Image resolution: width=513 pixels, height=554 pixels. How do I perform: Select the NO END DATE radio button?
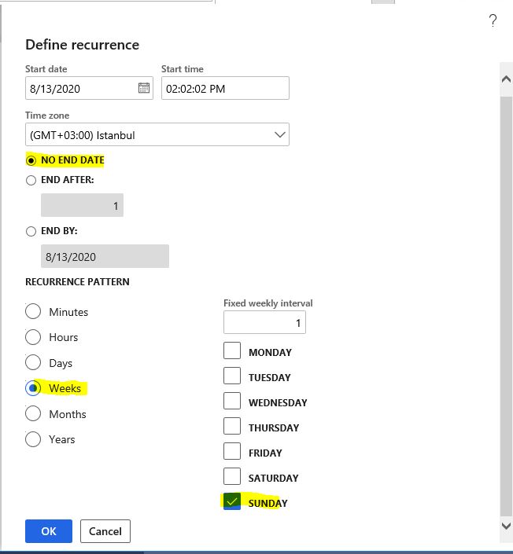(31, 160)
